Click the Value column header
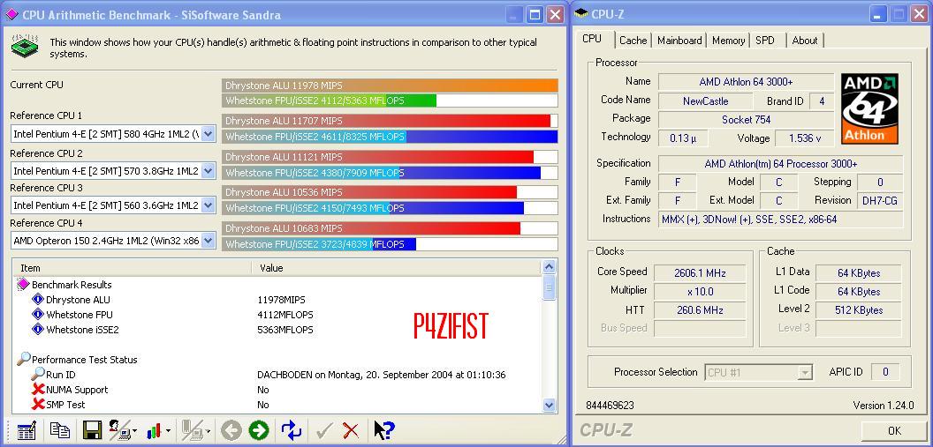The height and width of the screenshot is (447, 933). click(x=397, y=268)
